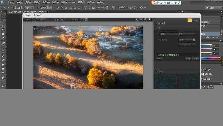Click the Dfine pan hand tool
Screen dimensions: 223x126
145,20
